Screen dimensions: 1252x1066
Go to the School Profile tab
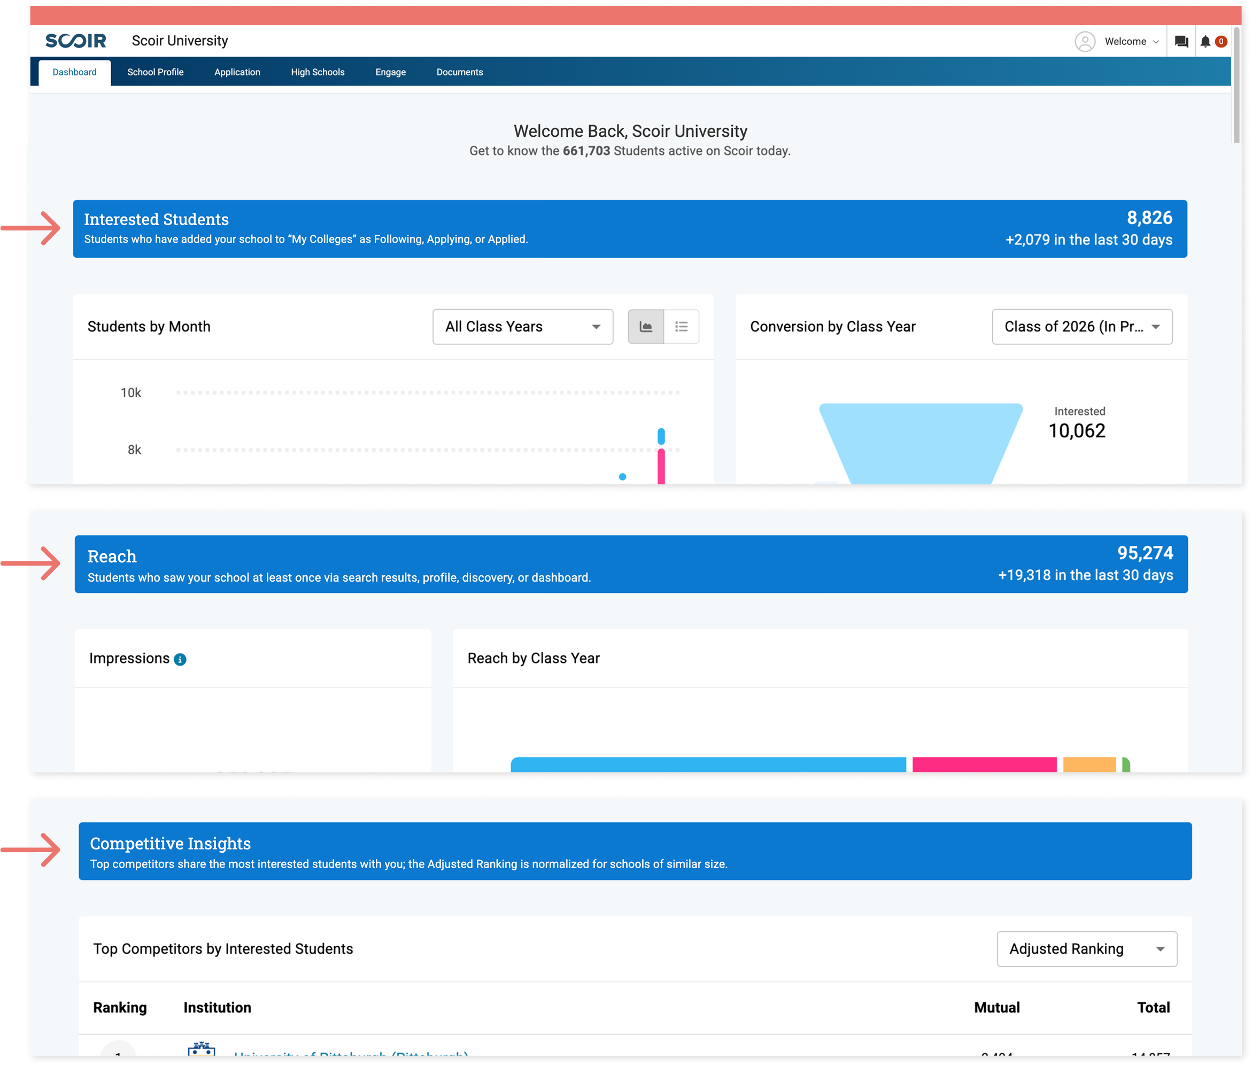click(155, 72)
